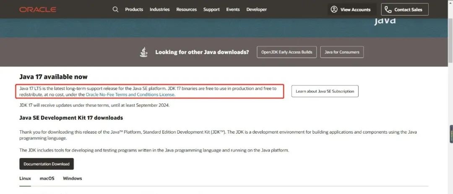Image resolution: width=453 pixels, height=194 pixels.
Task: Click Java SE Development Kit 17 downloads heading
Action: click(x=71, y=118)
